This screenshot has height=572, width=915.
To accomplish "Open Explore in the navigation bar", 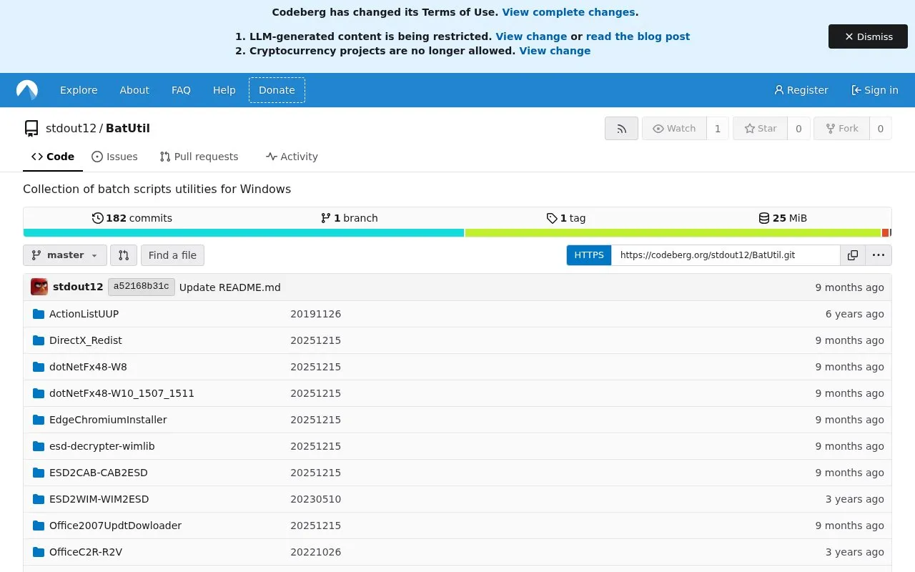I will pos(79,90).
